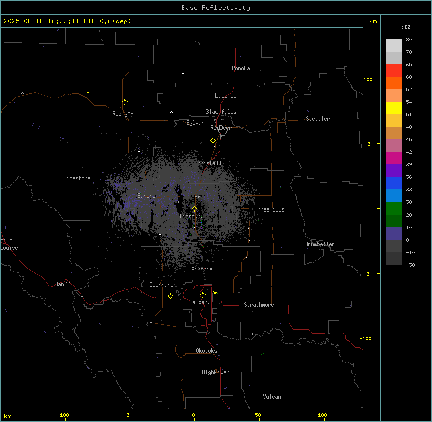432x422 pixels.
Task: Click the Olds label
Action: [x=194, y=197]
